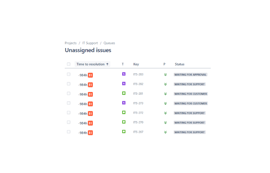Click the green issue type icon for ITS-267

pyautogui.click(x=124, y=132)
